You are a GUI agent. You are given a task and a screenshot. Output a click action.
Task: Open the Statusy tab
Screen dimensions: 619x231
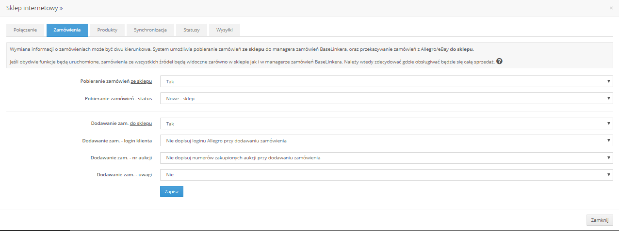[x=192, y=30]
